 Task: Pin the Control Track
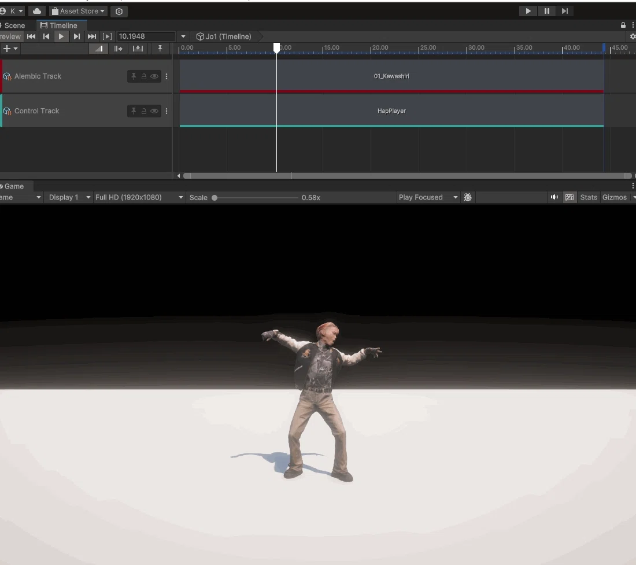point(134,111)
